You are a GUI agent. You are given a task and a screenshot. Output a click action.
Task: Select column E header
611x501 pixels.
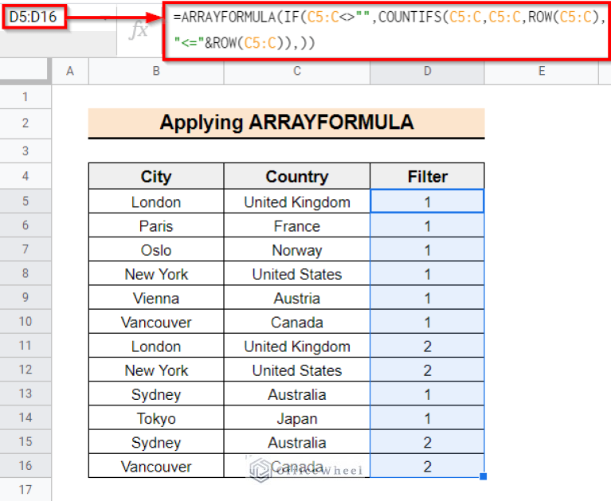(x=542, y=72)
